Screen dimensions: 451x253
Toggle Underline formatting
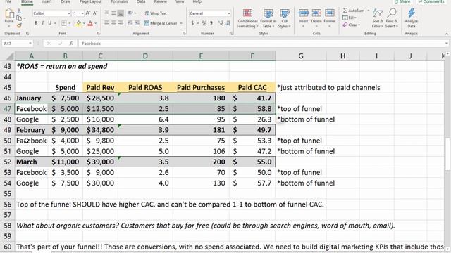(x=49, y=23)
